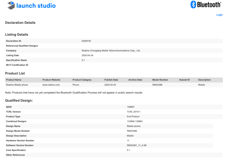Click the Description column header

tap(204, 80)
